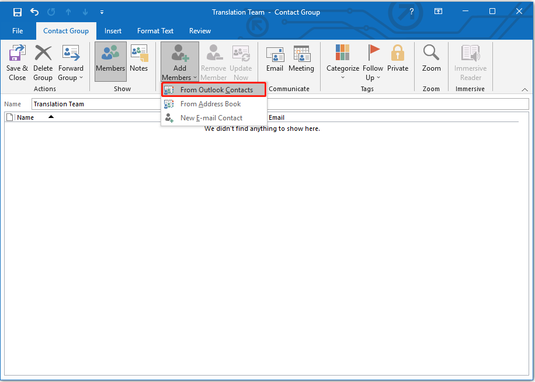Image resolution: width=535 pixels, height=382 pixels.
Task: Click the Email icon to message the group
Action: click(275, 61)
